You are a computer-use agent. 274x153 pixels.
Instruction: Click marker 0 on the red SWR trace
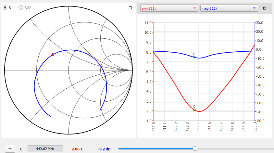tap(194, 110)
